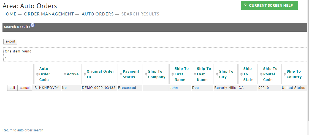The image size is (309, 135).
Task: Sort by Ship To Postal Code icon
Action: pos(261,74)
